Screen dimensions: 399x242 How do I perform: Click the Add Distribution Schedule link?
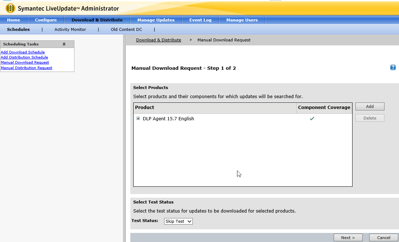click(24, 57)
